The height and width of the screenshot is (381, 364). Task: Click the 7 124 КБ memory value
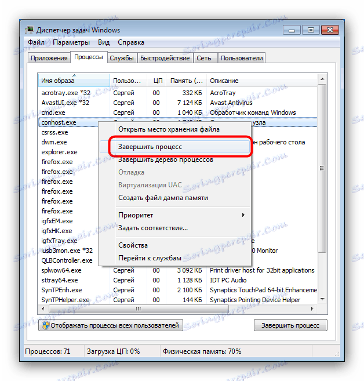[x=190, y=103]
